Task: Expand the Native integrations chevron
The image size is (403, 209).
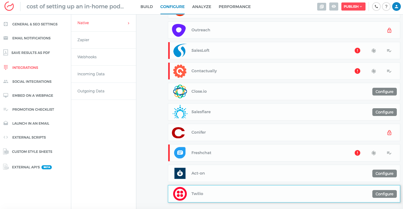Action: click(129, 23)
